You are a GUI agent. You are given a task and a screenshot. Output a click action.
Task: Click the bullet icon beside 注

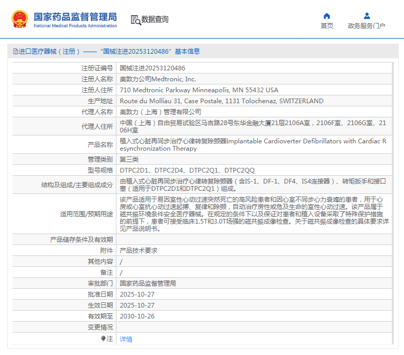[103, 339]
